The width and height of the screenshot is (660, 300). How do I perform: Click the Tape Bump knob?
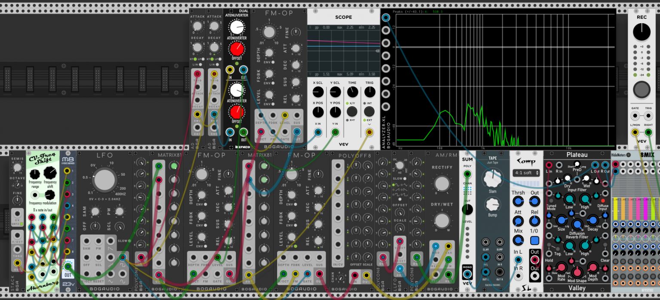click(x=492, y=205)
